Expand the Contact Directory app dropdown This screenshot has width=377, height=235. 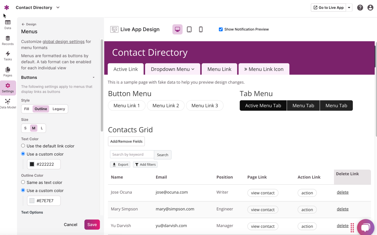click(58, 8)
